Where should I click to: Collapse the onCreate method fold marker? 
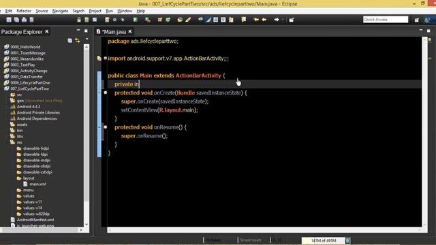(x=106, y=93)
